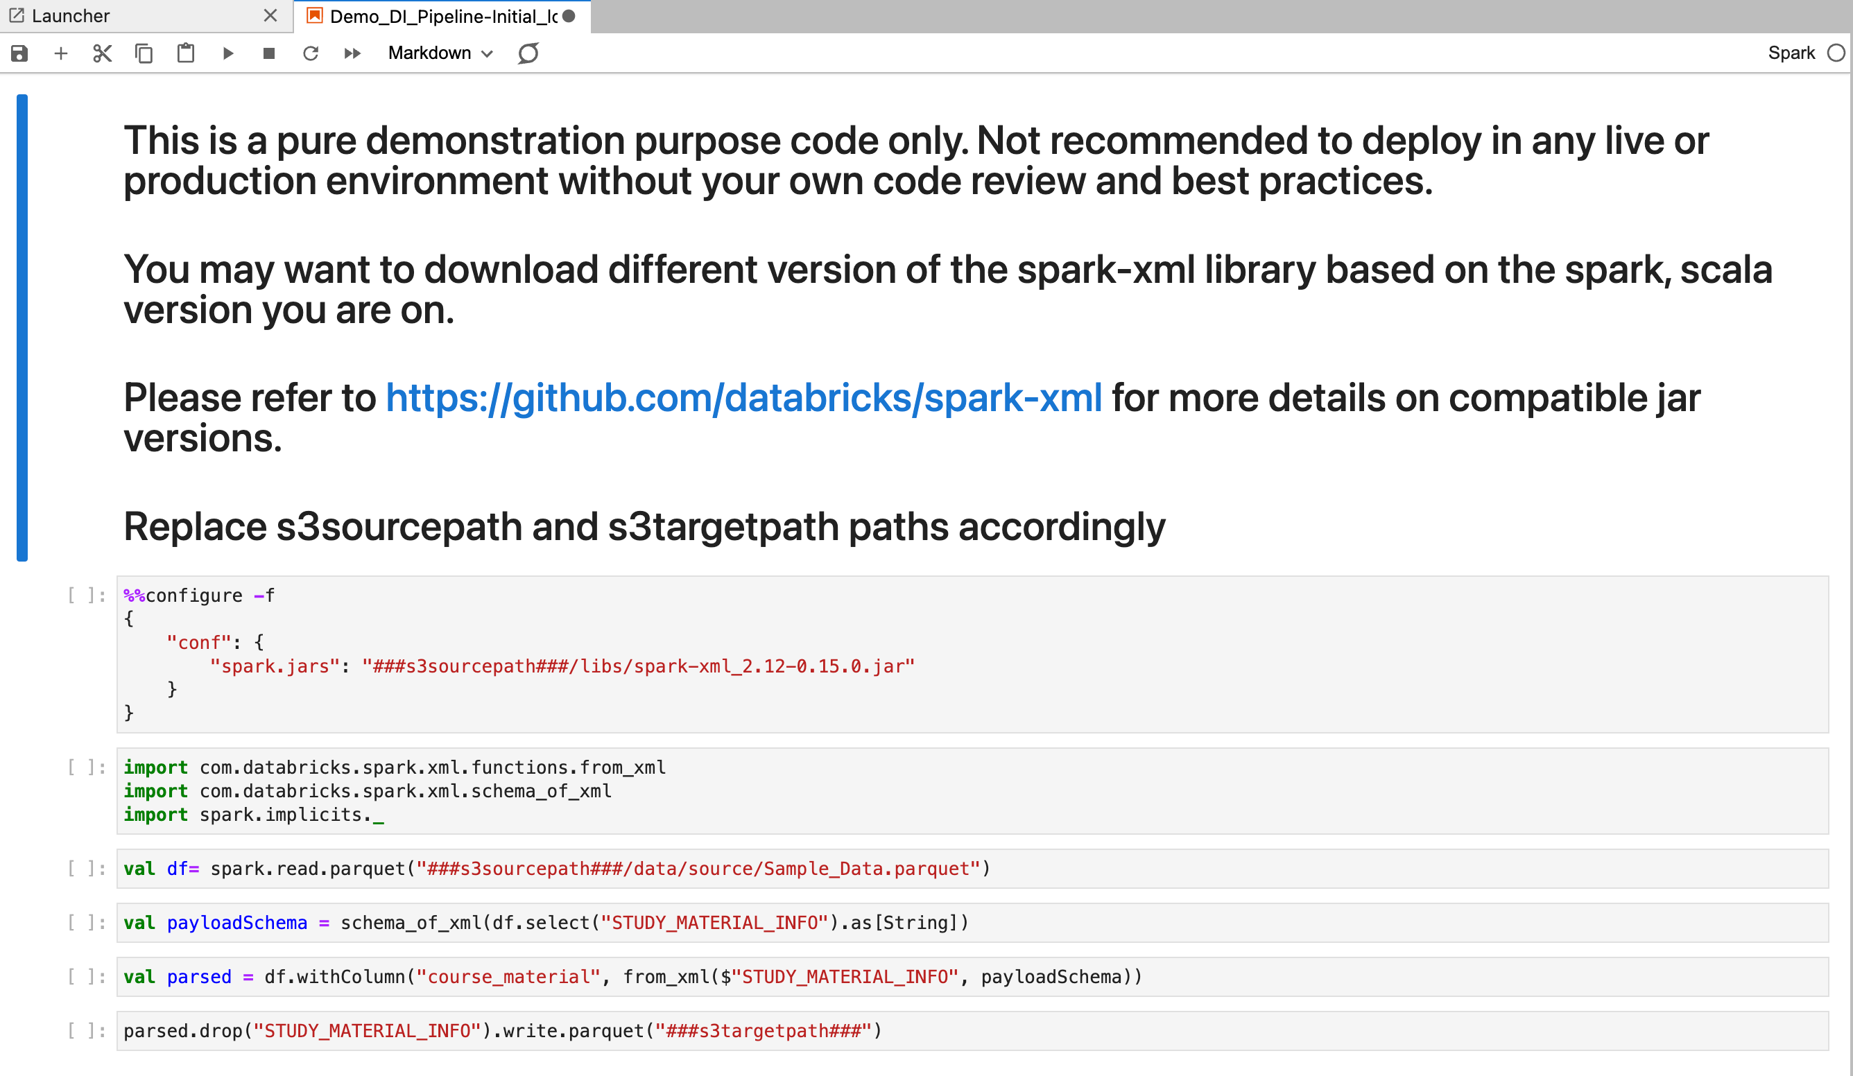Viewport: 1853px width, 1076px height.
Task: Click the Spark kernel status circle
Action: pos(1836,53)
